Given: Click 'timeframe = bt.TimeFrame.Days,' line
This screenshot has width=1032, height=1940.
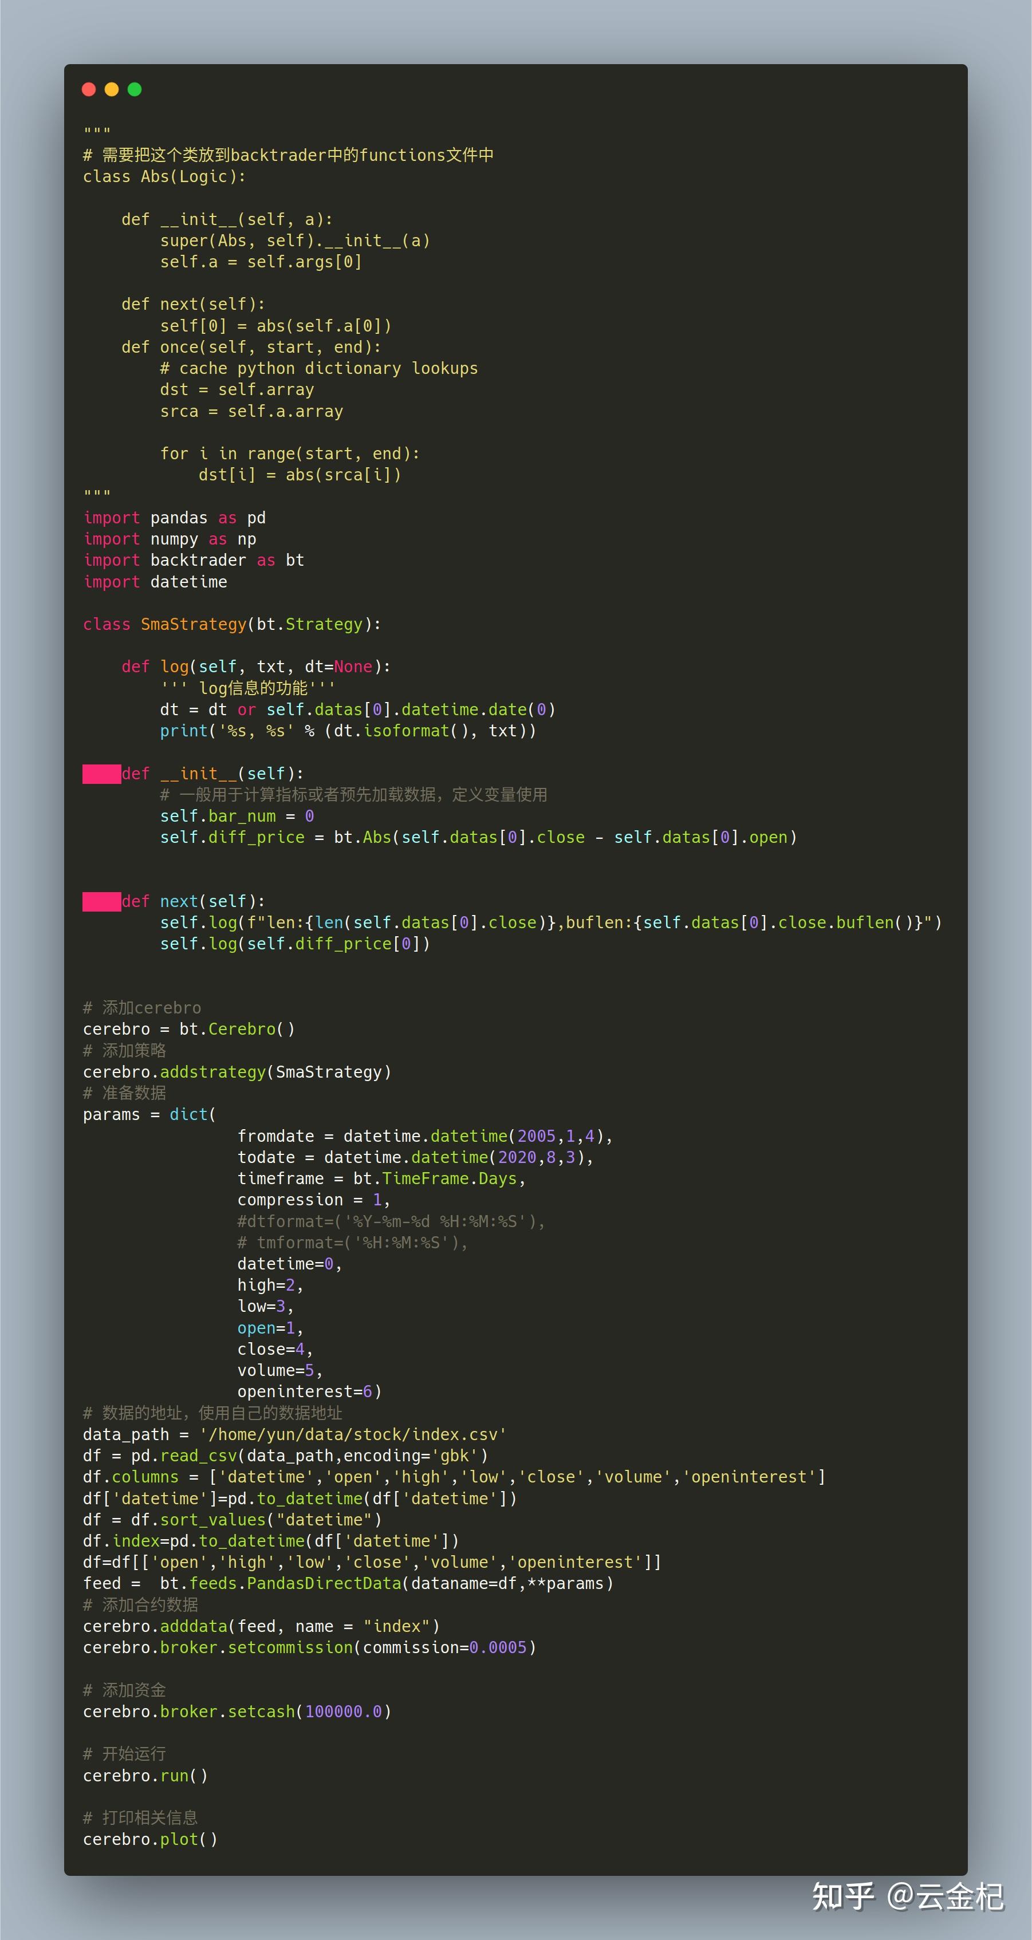Looking at the screenshot, I should pyautogui.click(x=382, y=1178).
